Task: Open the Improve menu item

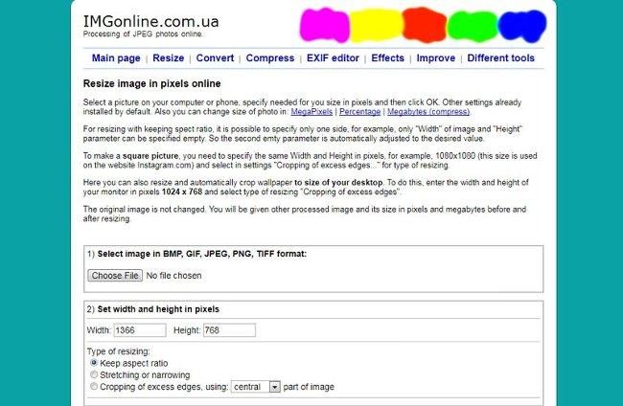Action: pos(436,58)
